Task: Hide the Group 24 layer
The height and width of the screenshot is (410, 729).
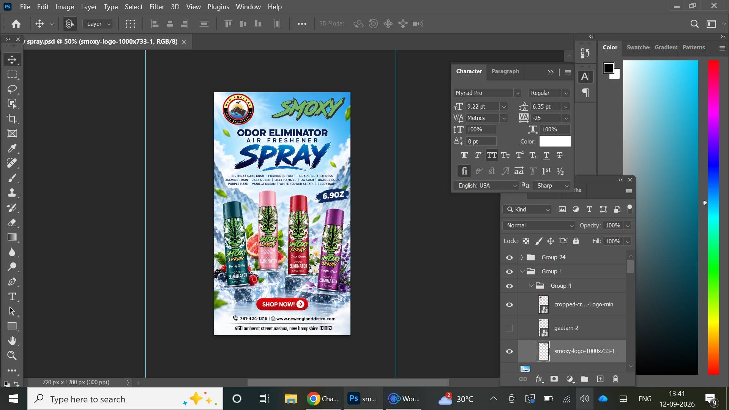Action: pyautogui.click(x=510, y=257)
